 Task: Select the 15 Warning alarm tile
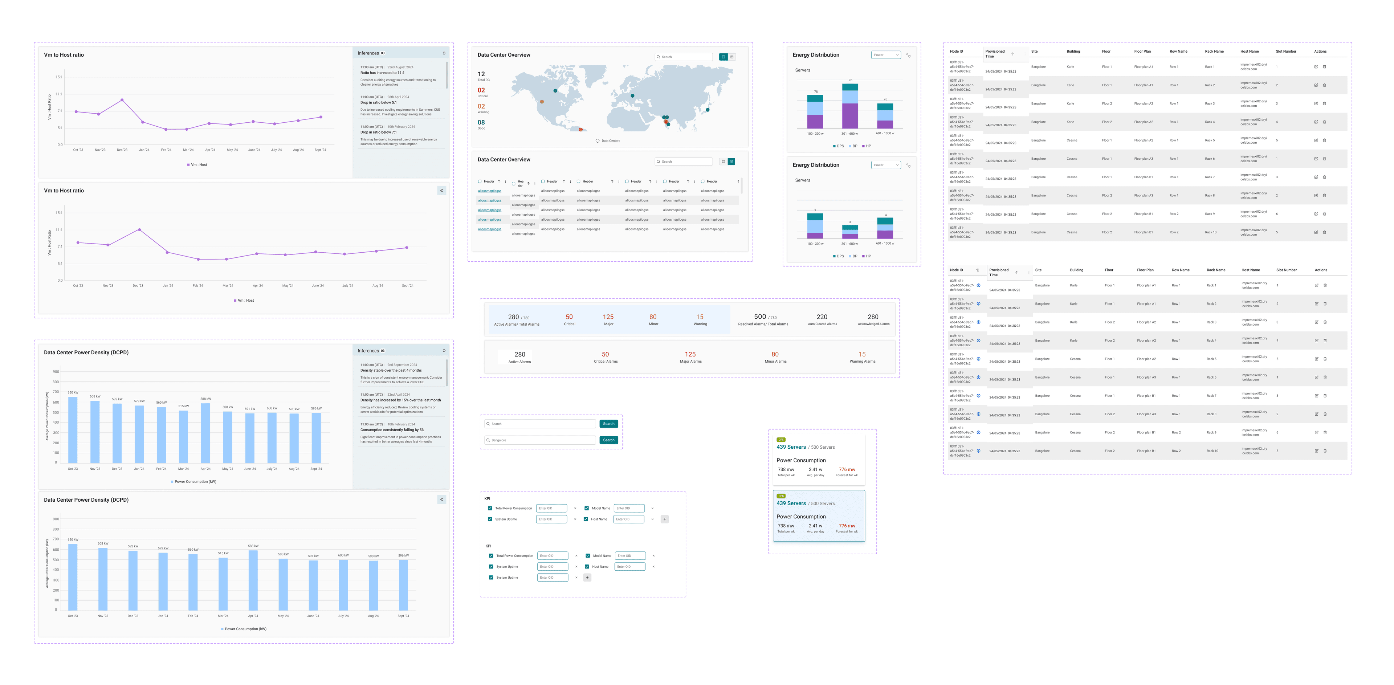[x=700, y=320]
